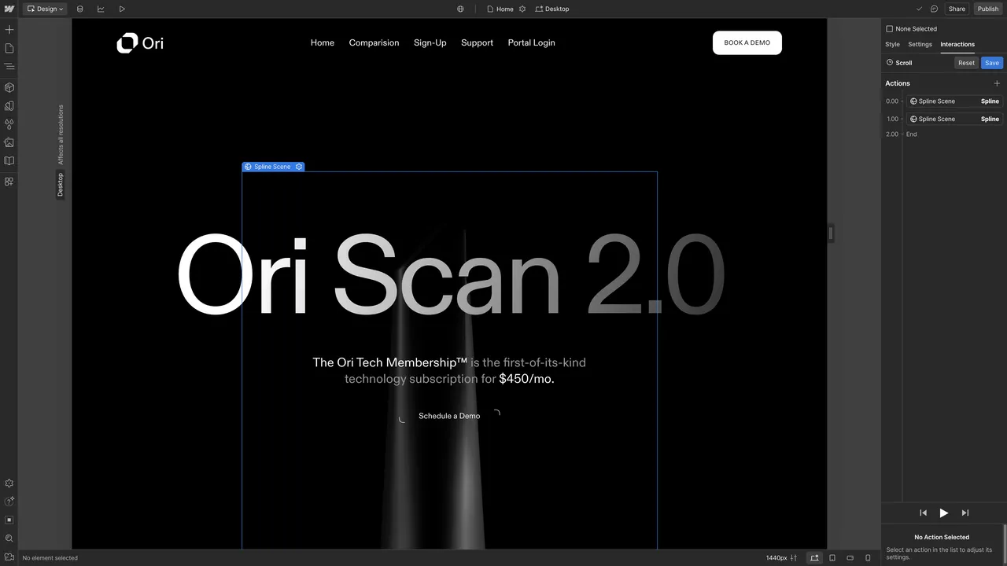This screenshot has height=566, width=1007.
Task: Click the Ori Scan 2.0 heading
Action: [x=450, y=274]
